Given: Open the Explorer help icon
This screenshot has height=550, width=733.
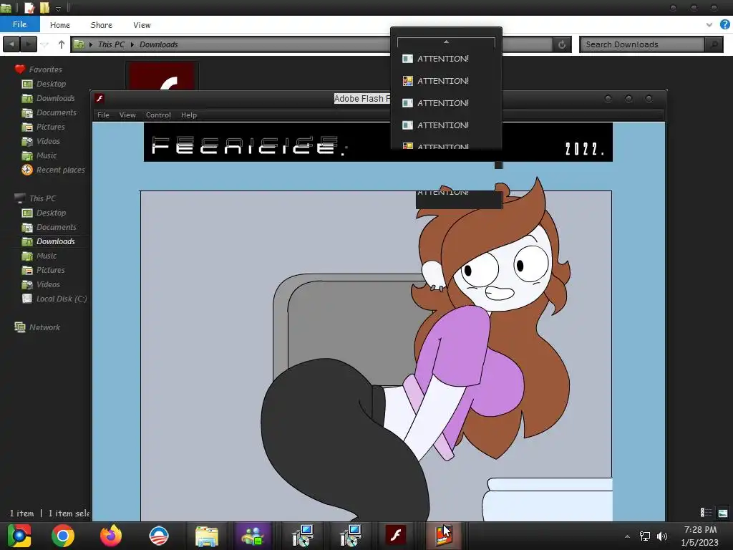Looking at the screenshot, I should (724, 24).
